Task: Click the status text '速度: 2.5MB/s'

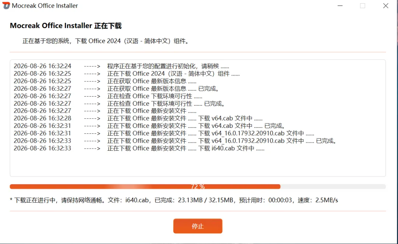Action: (x=318, y=200)
